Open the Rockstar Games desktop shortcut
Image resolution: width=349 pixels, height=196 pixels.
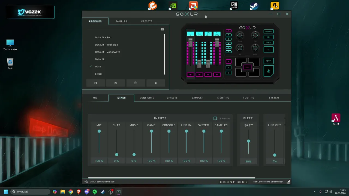click(x=275, y=5)
